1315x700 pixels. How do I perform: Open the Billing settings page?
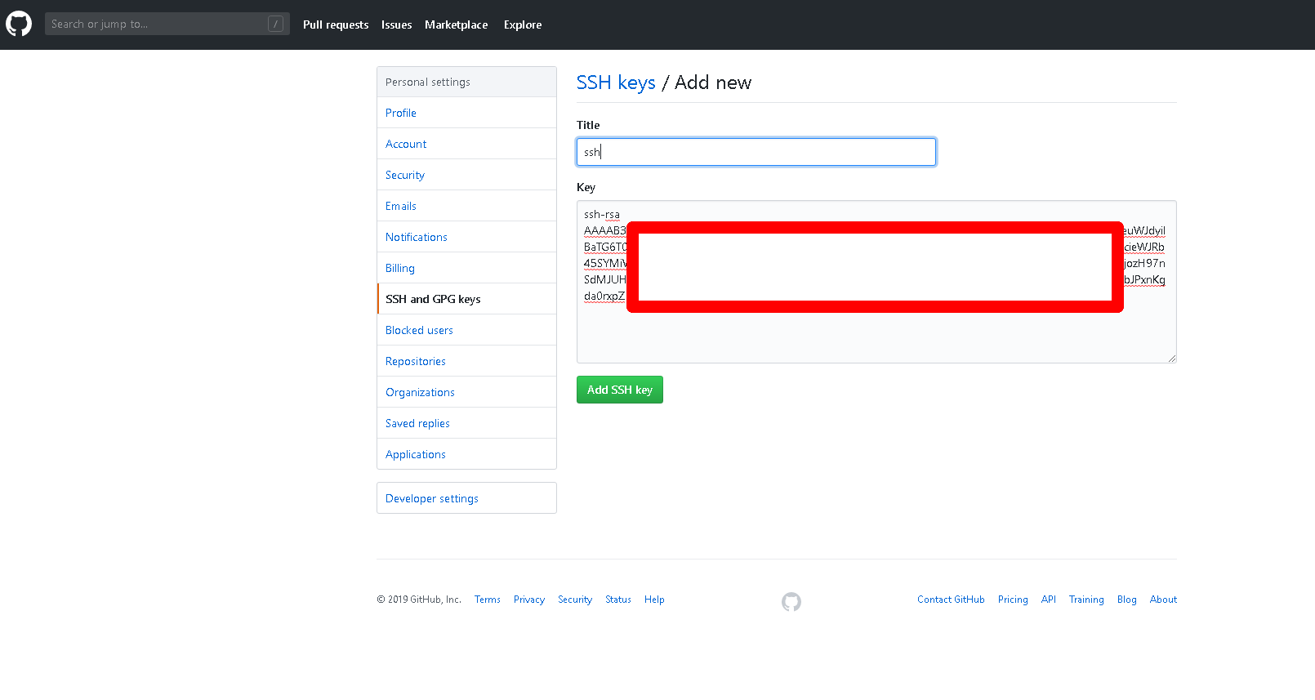[466, 268]
